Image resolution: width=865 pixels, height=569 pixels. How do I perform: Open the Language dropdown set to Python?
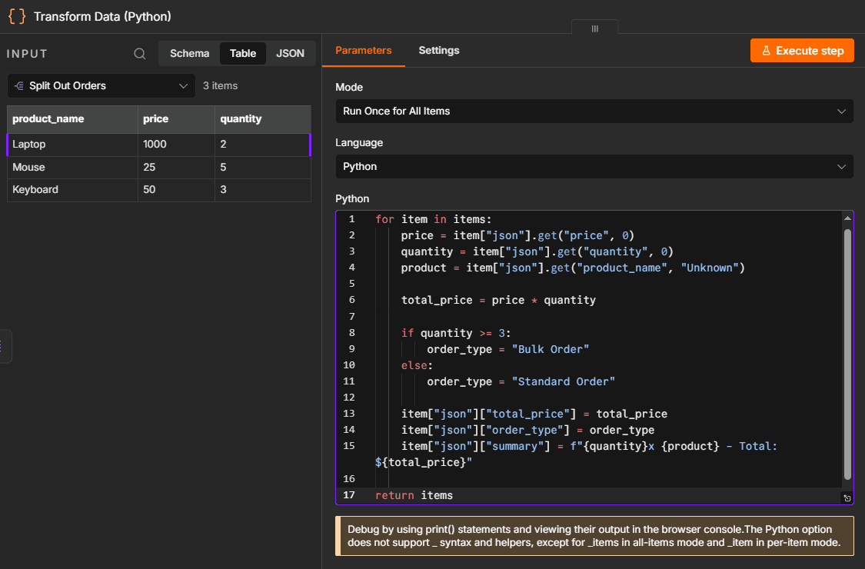pos(594,166)
